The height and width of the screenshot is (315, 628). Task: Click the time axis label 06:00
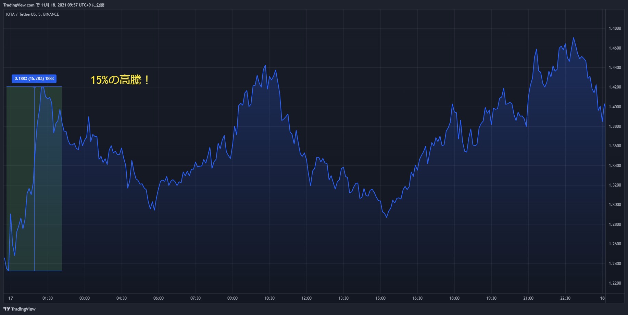[x=159, y=298]
